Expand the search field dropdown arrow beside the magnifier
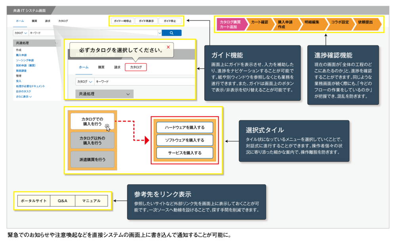Screen dimensions: 396x244 160,33
